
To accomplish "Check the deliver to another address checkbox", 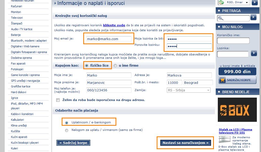I will point(58,100).
